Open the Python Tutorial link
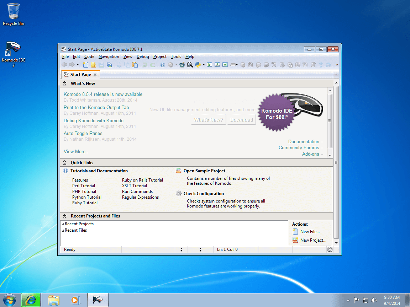 tap(87, 197)
